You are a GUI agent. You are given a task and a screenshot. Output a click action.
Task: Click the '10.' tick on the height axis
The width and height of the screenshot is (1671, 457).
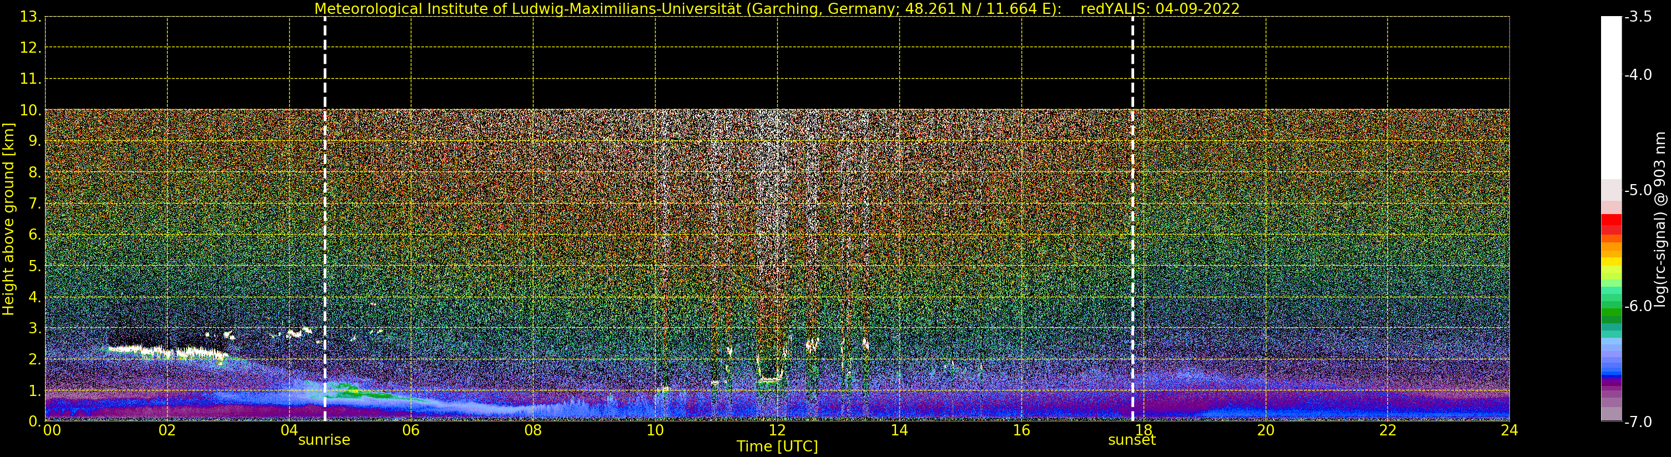[x=31, y=110]
